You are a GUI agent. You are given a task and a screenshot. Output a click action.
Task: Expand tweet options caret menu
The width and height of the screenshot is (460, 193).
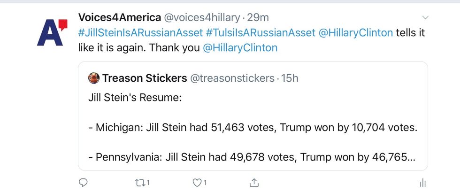click(x=425, y=18)
